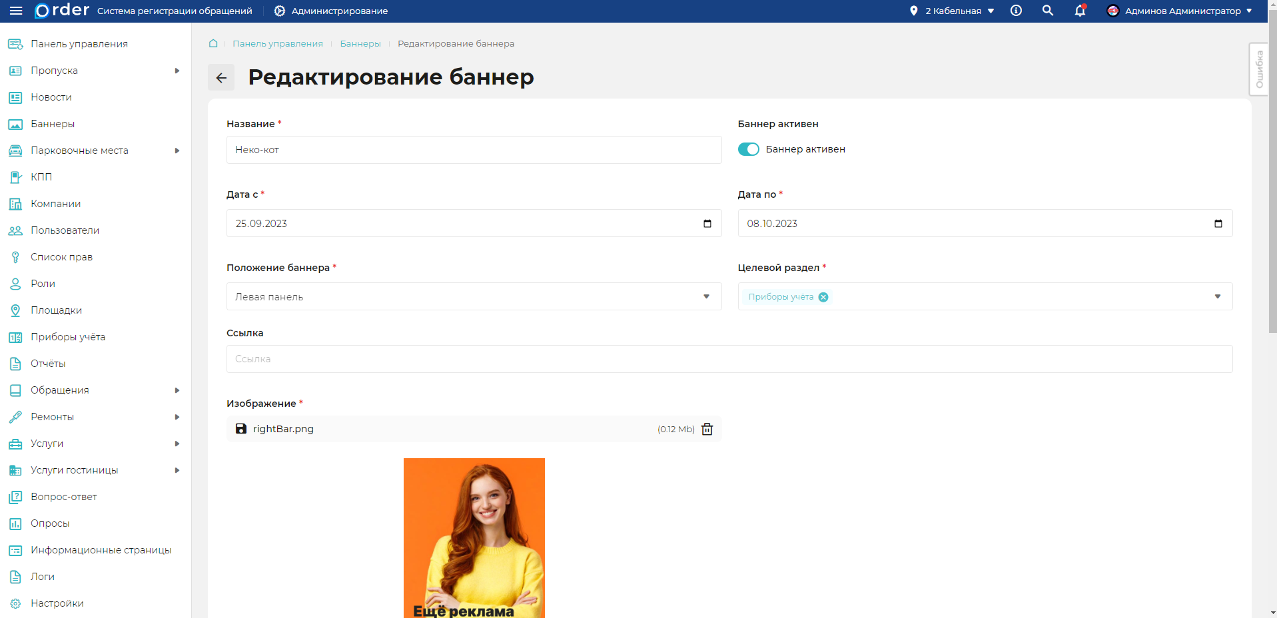This screenshot has height=618, width=1277.
Task: Open the 2 Кабельная location dropdown
Action: [953, 11]
